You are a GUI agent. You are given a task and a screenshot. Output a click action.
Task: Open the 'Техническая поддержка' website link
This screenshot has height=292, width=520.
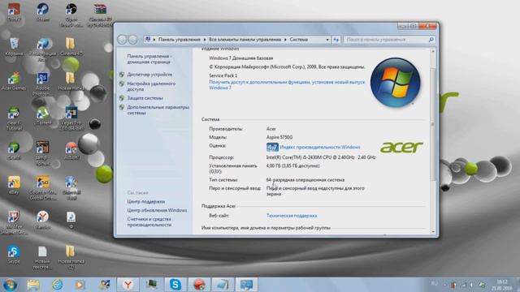(x=292, y=216)
